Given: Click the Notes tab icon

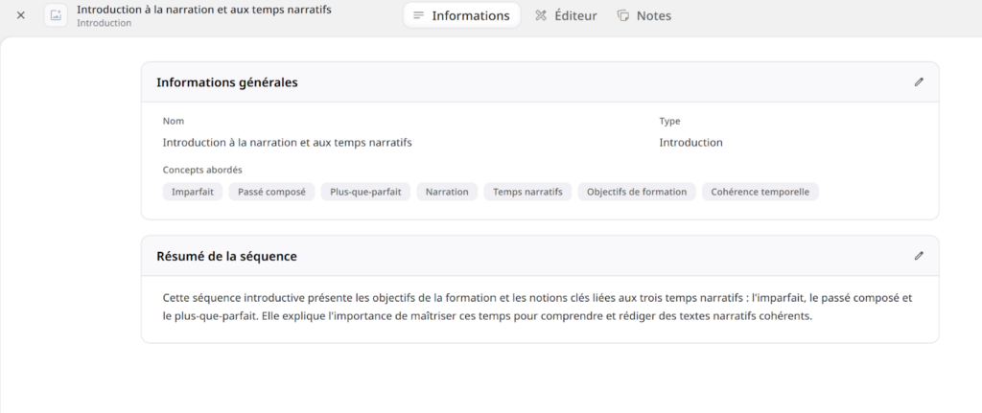Looking at the screenshot, I should tap(623, 15).
